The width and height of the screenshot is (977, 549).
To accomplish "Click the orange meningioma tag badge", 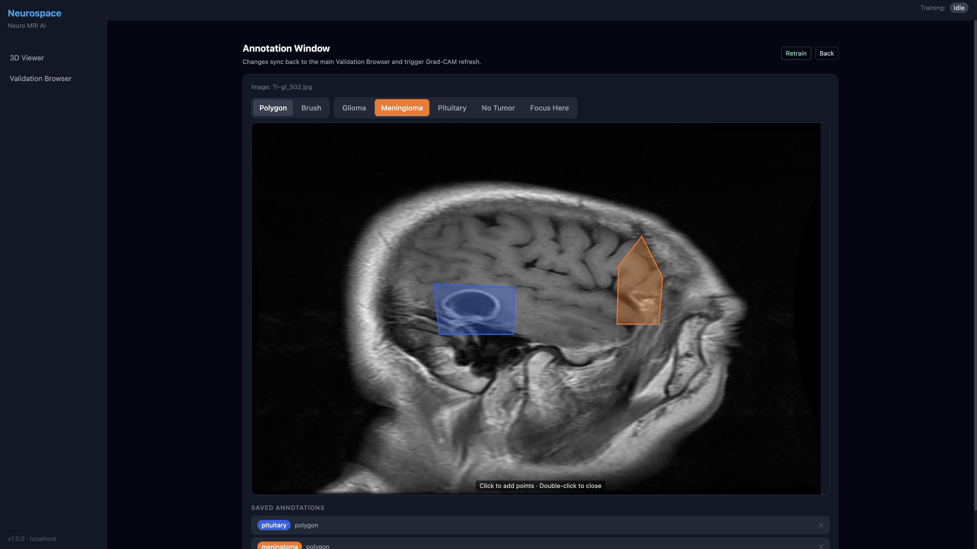I will click(279, 546).
